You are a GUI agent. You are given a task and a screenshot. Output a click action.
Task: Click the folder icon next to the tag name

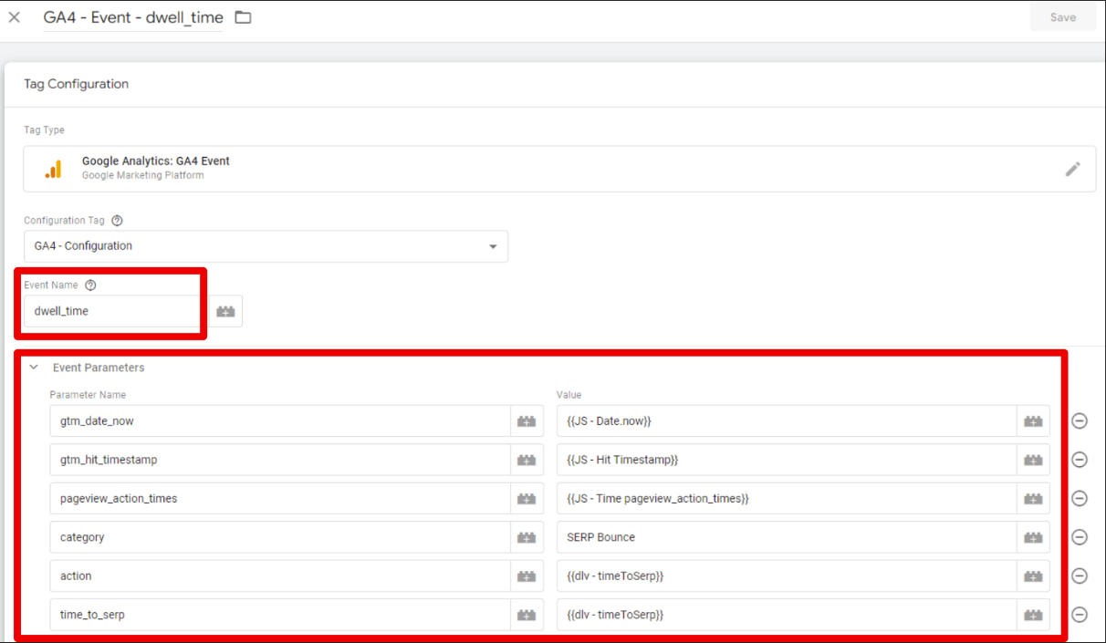(x=243, y=17)
